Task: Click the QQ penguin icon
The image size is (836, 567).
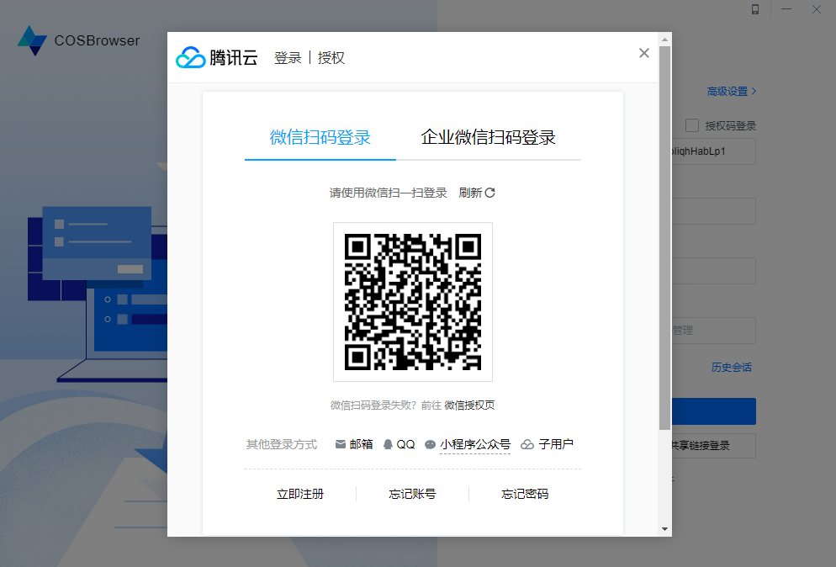Action: tap(389, 444)
